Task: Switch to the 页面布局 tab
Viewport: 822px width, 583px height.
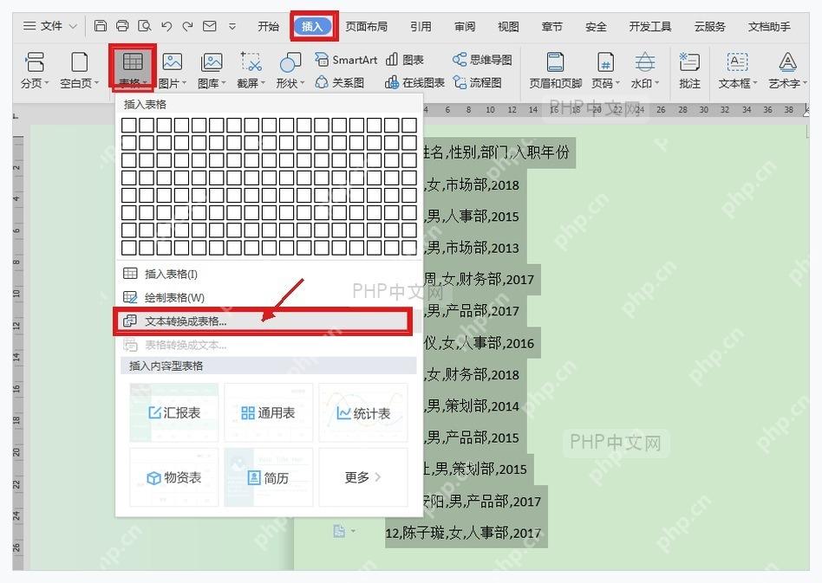Action: point(367,26)
